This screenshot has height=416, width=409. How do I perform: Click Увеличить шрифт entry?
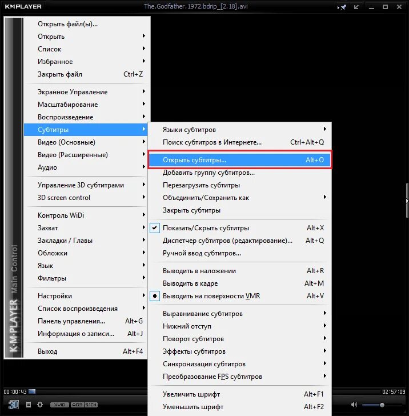pyautogui.click(x=239, y=394)
